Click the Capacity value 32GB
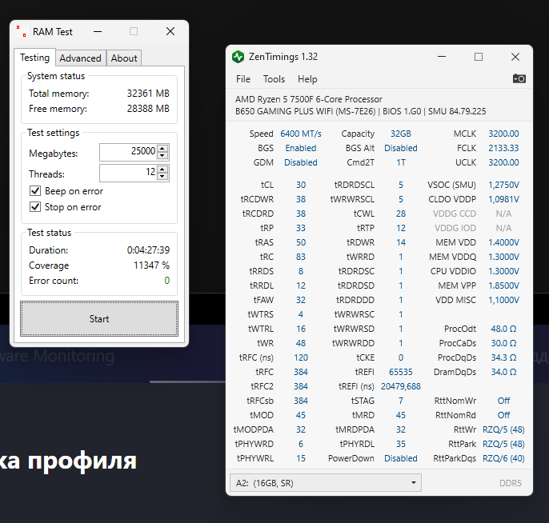This screenshot has width=549, height=523. click(400, 134)
